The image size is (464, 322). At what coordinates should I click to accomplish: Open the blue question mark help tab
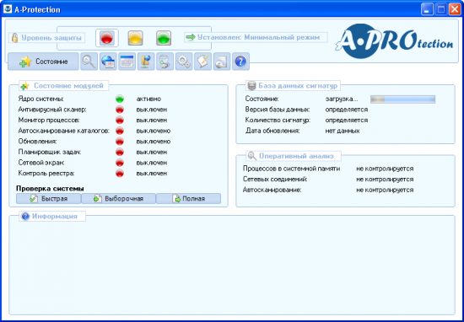pos(240,62)
